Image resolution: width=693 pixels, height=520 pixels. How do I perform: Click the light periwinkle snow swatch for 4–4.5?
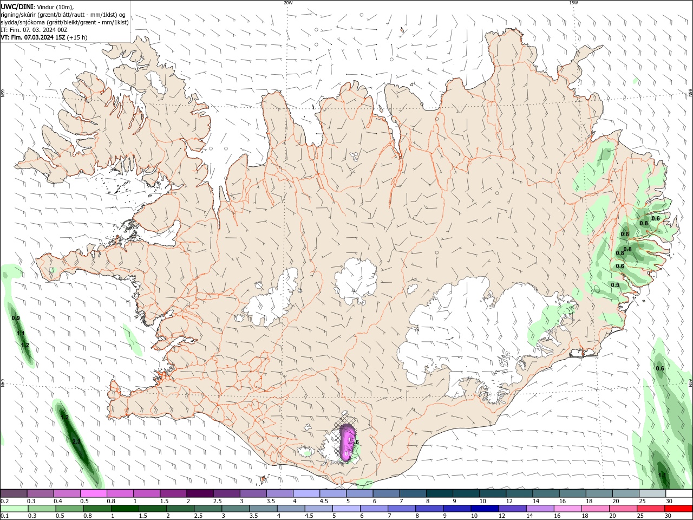pos(305,493)
